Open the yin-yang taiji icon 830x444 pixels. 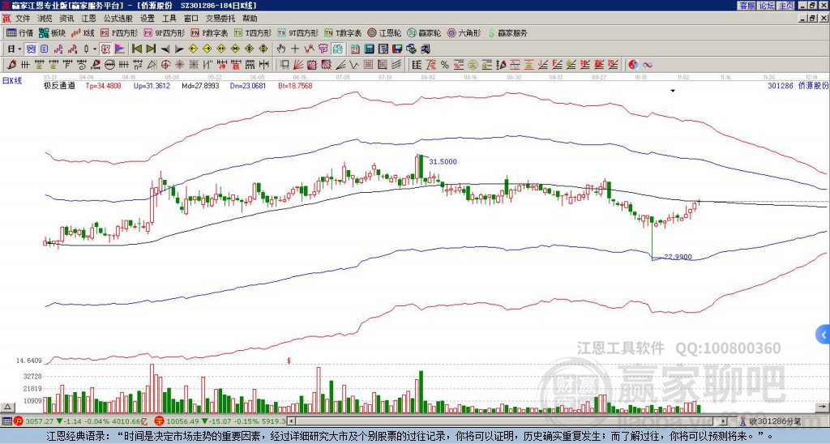633,65
